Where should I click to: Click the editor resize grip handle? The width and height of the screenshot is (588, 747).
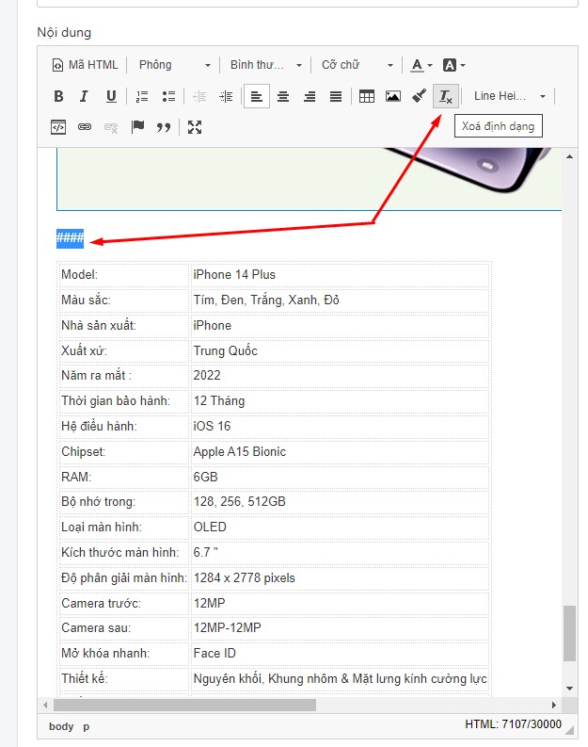[570, 729]
